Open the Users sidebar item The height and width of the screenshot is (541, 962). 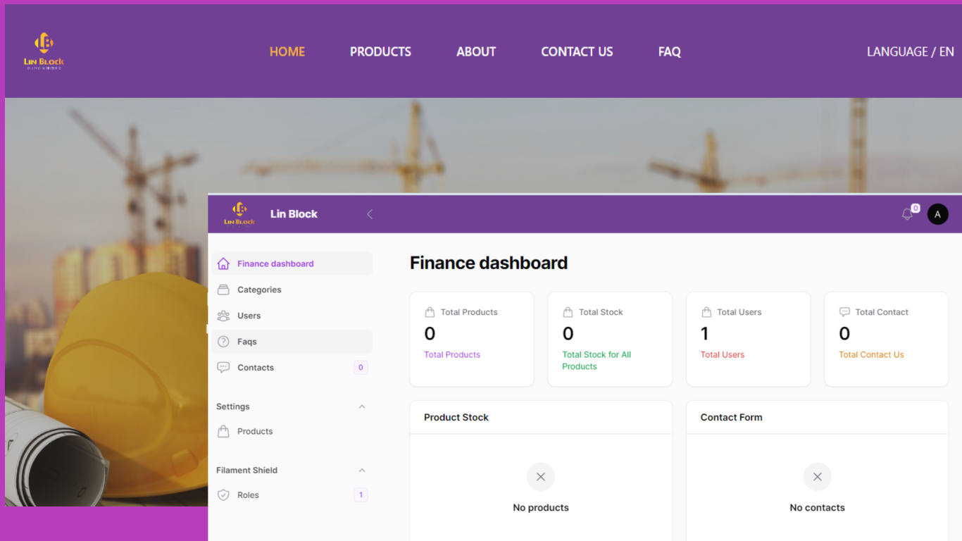[292, 316]
